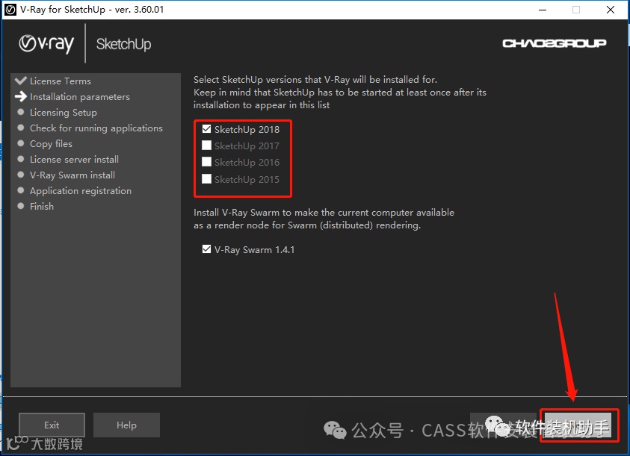Screen dimensions: 630x456
Task: Click the License server install step
Action: pos(74,160)
